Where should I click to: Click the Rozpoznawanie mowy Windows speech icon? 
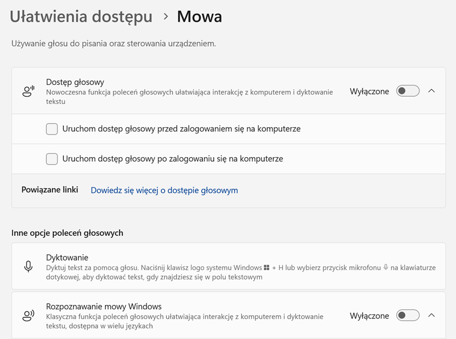point(28,316)
